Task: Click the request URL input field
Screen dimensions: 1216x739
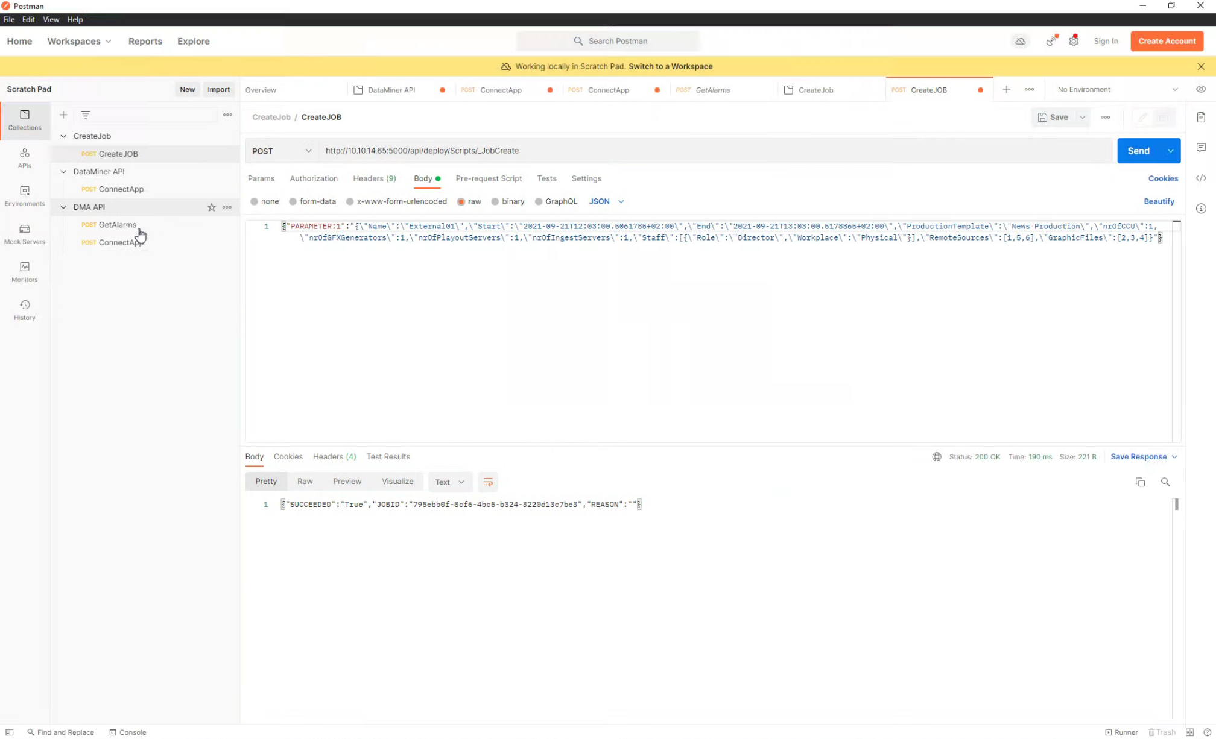Action: click(x=715, y=151)
